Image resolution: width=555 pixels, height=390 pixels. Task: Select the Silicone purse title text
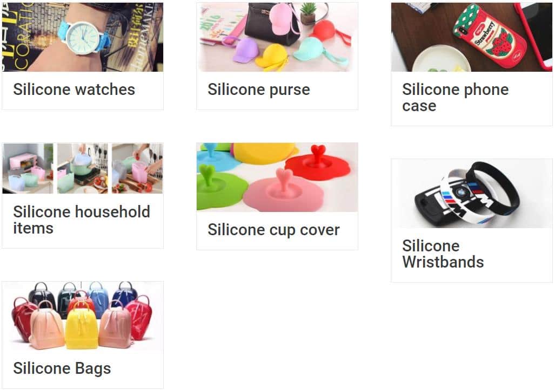(259, 90)
